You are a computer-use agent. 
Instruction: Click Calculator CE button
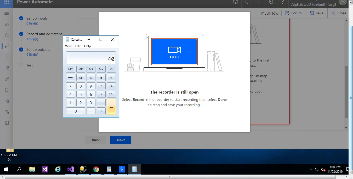[81, 78]
